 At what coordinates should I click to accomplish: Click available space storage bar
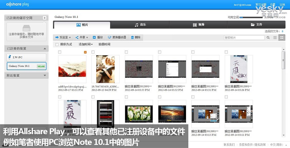pos(251,17)
